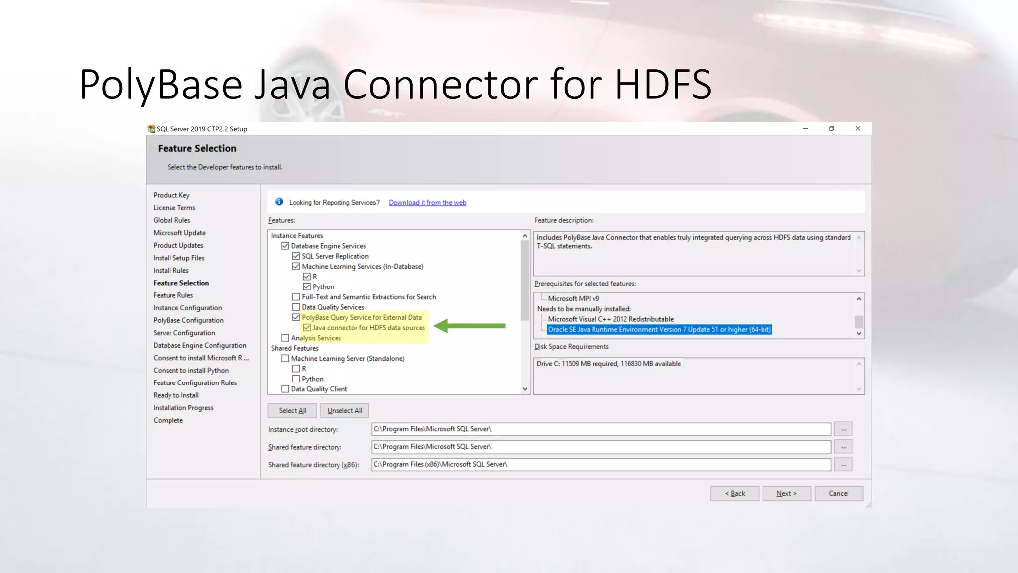1018x573 pixels.
Task: Click the Drive C disk space entry
Action: 608,364
